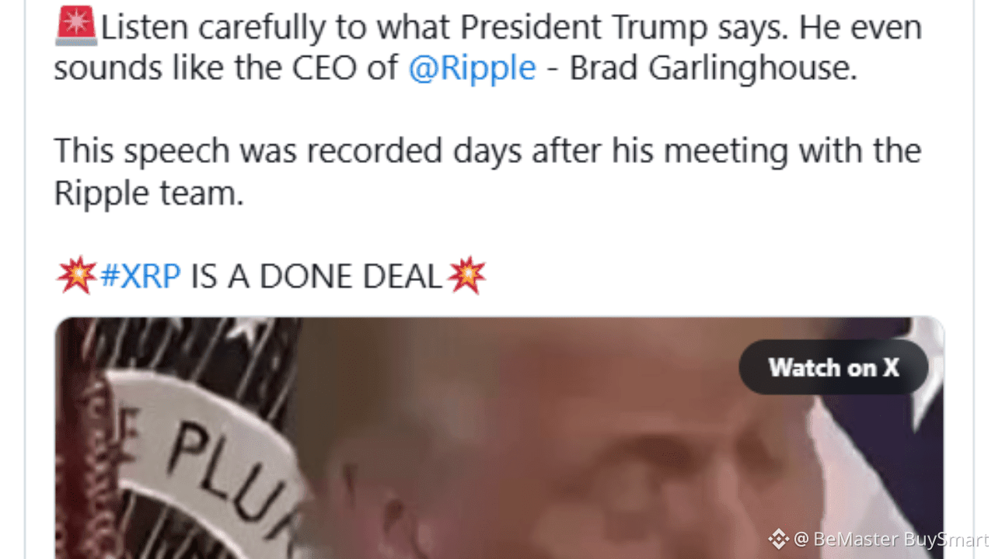Open the embedded video thumbnail
Image resolution: width=995 pixels, height=559 pixels.
[499, 438]
